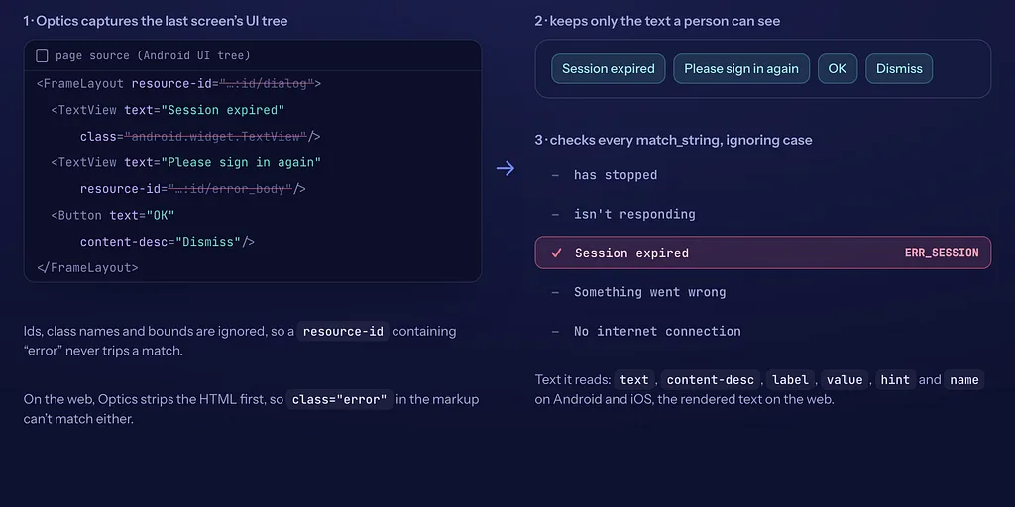Click the step 2 heading about visible text

click(x=657, y=22)
